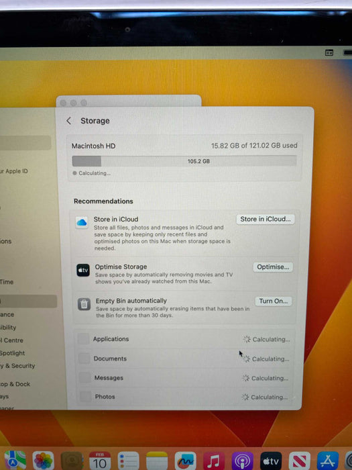Click the Optimise Storage title text
Screen dimensions: 352x470
pyautogui.click(x=121, y=267)
